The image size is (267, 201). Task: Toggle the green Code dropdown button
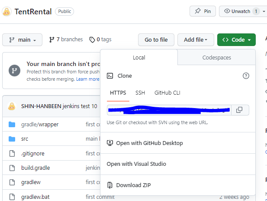click(236, 40)
